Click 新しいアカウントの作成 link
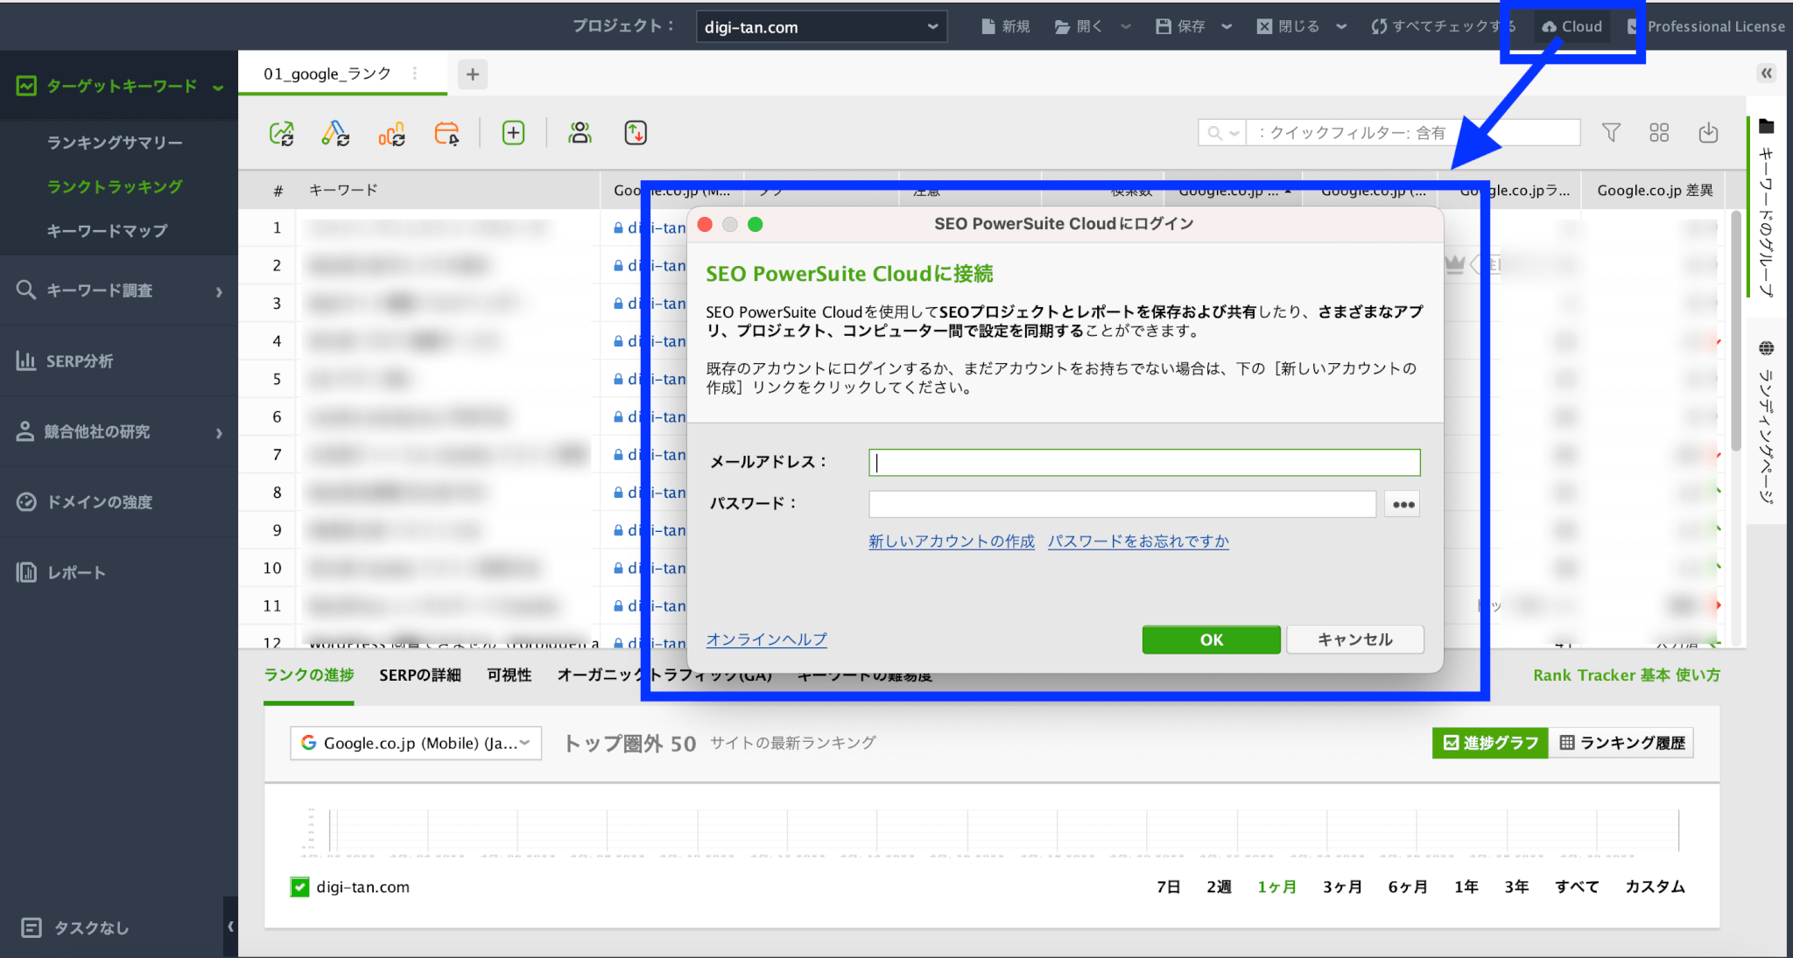The width and height of the screenshot is (1793, 958). (952, 542)
